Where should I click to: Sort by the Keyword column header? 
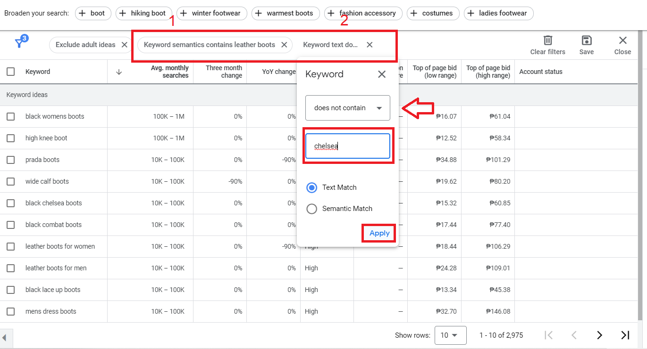(38, 72)
